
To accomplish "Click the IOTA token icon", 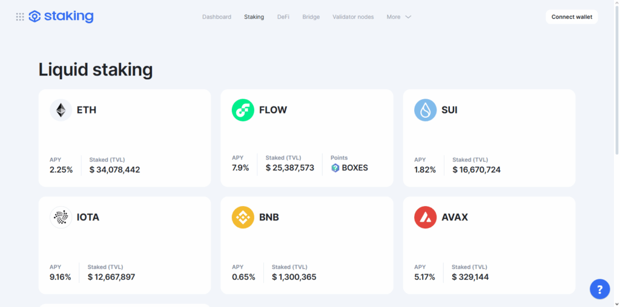I will (x=61, y=217).
